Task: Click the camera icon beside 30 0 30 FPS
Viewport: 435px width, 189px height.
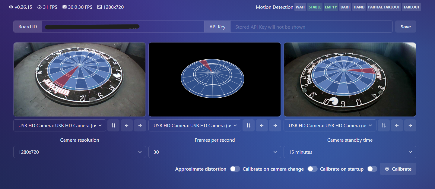Action: pos(64,7)
